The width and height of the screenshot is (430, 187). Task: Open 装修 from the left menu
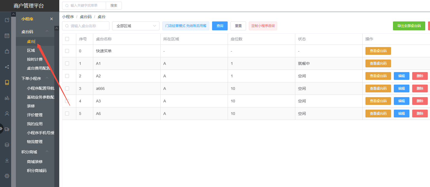click(x=31, y=106)
